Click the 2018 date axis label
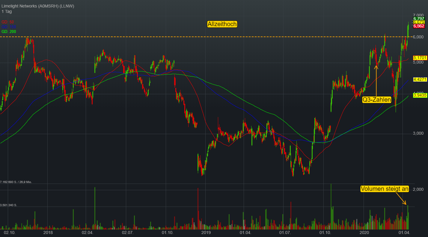The image size is (428, 237). click(x=48, y=232)
